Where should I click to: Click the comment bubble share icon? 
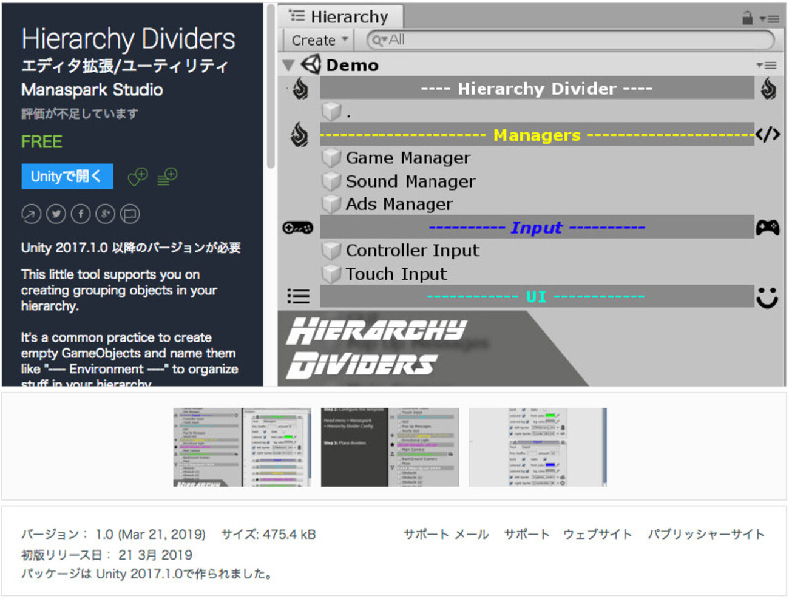130,214
